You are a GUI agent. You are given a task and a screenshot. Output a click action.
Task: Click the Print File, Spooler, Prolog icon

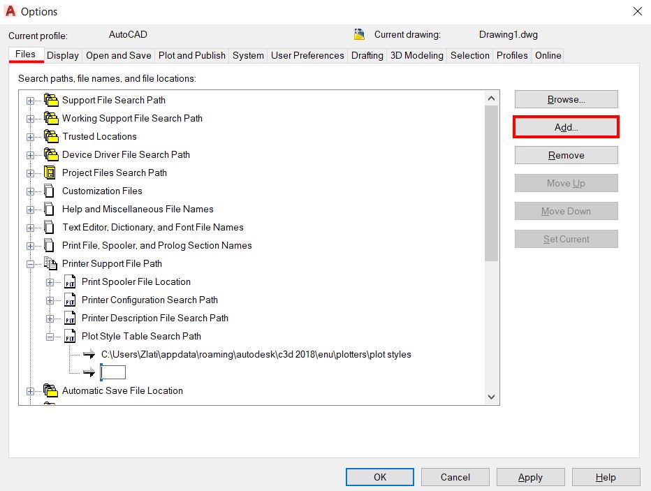pos(49,246)
